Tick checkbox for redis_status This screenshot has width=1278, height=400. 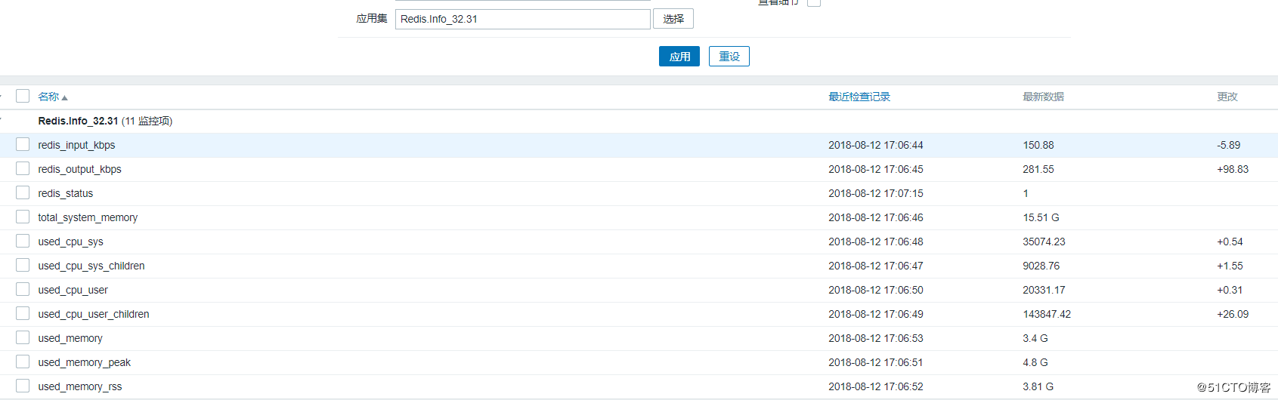coord(23,192)
